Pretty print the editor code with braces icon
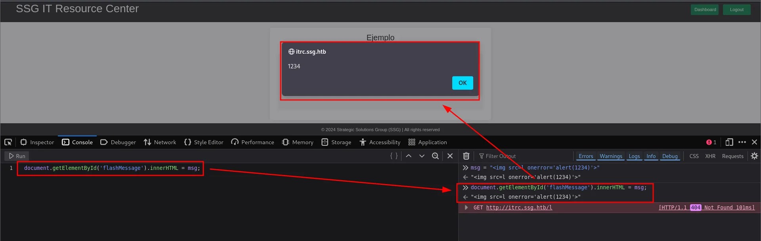The height and width of the screenshot is (241, 761). click(x=394, y=156)
